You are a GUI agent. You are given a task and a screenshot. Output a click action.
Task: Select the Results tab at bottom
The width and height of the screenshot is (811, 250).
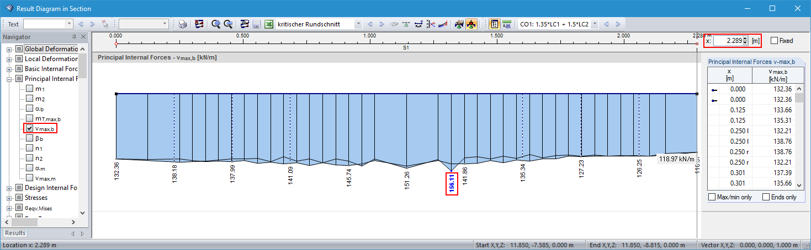point(15,233)
